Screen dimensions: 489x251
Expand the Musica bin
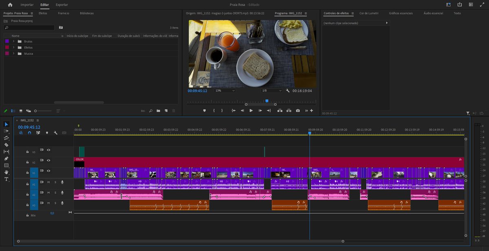pos(13,54)
